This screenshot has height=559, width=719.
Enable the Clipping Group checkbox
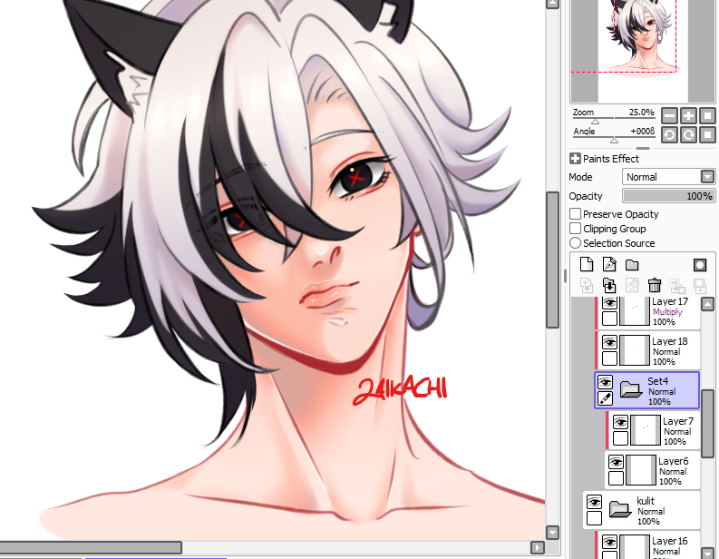click(575, 228)
